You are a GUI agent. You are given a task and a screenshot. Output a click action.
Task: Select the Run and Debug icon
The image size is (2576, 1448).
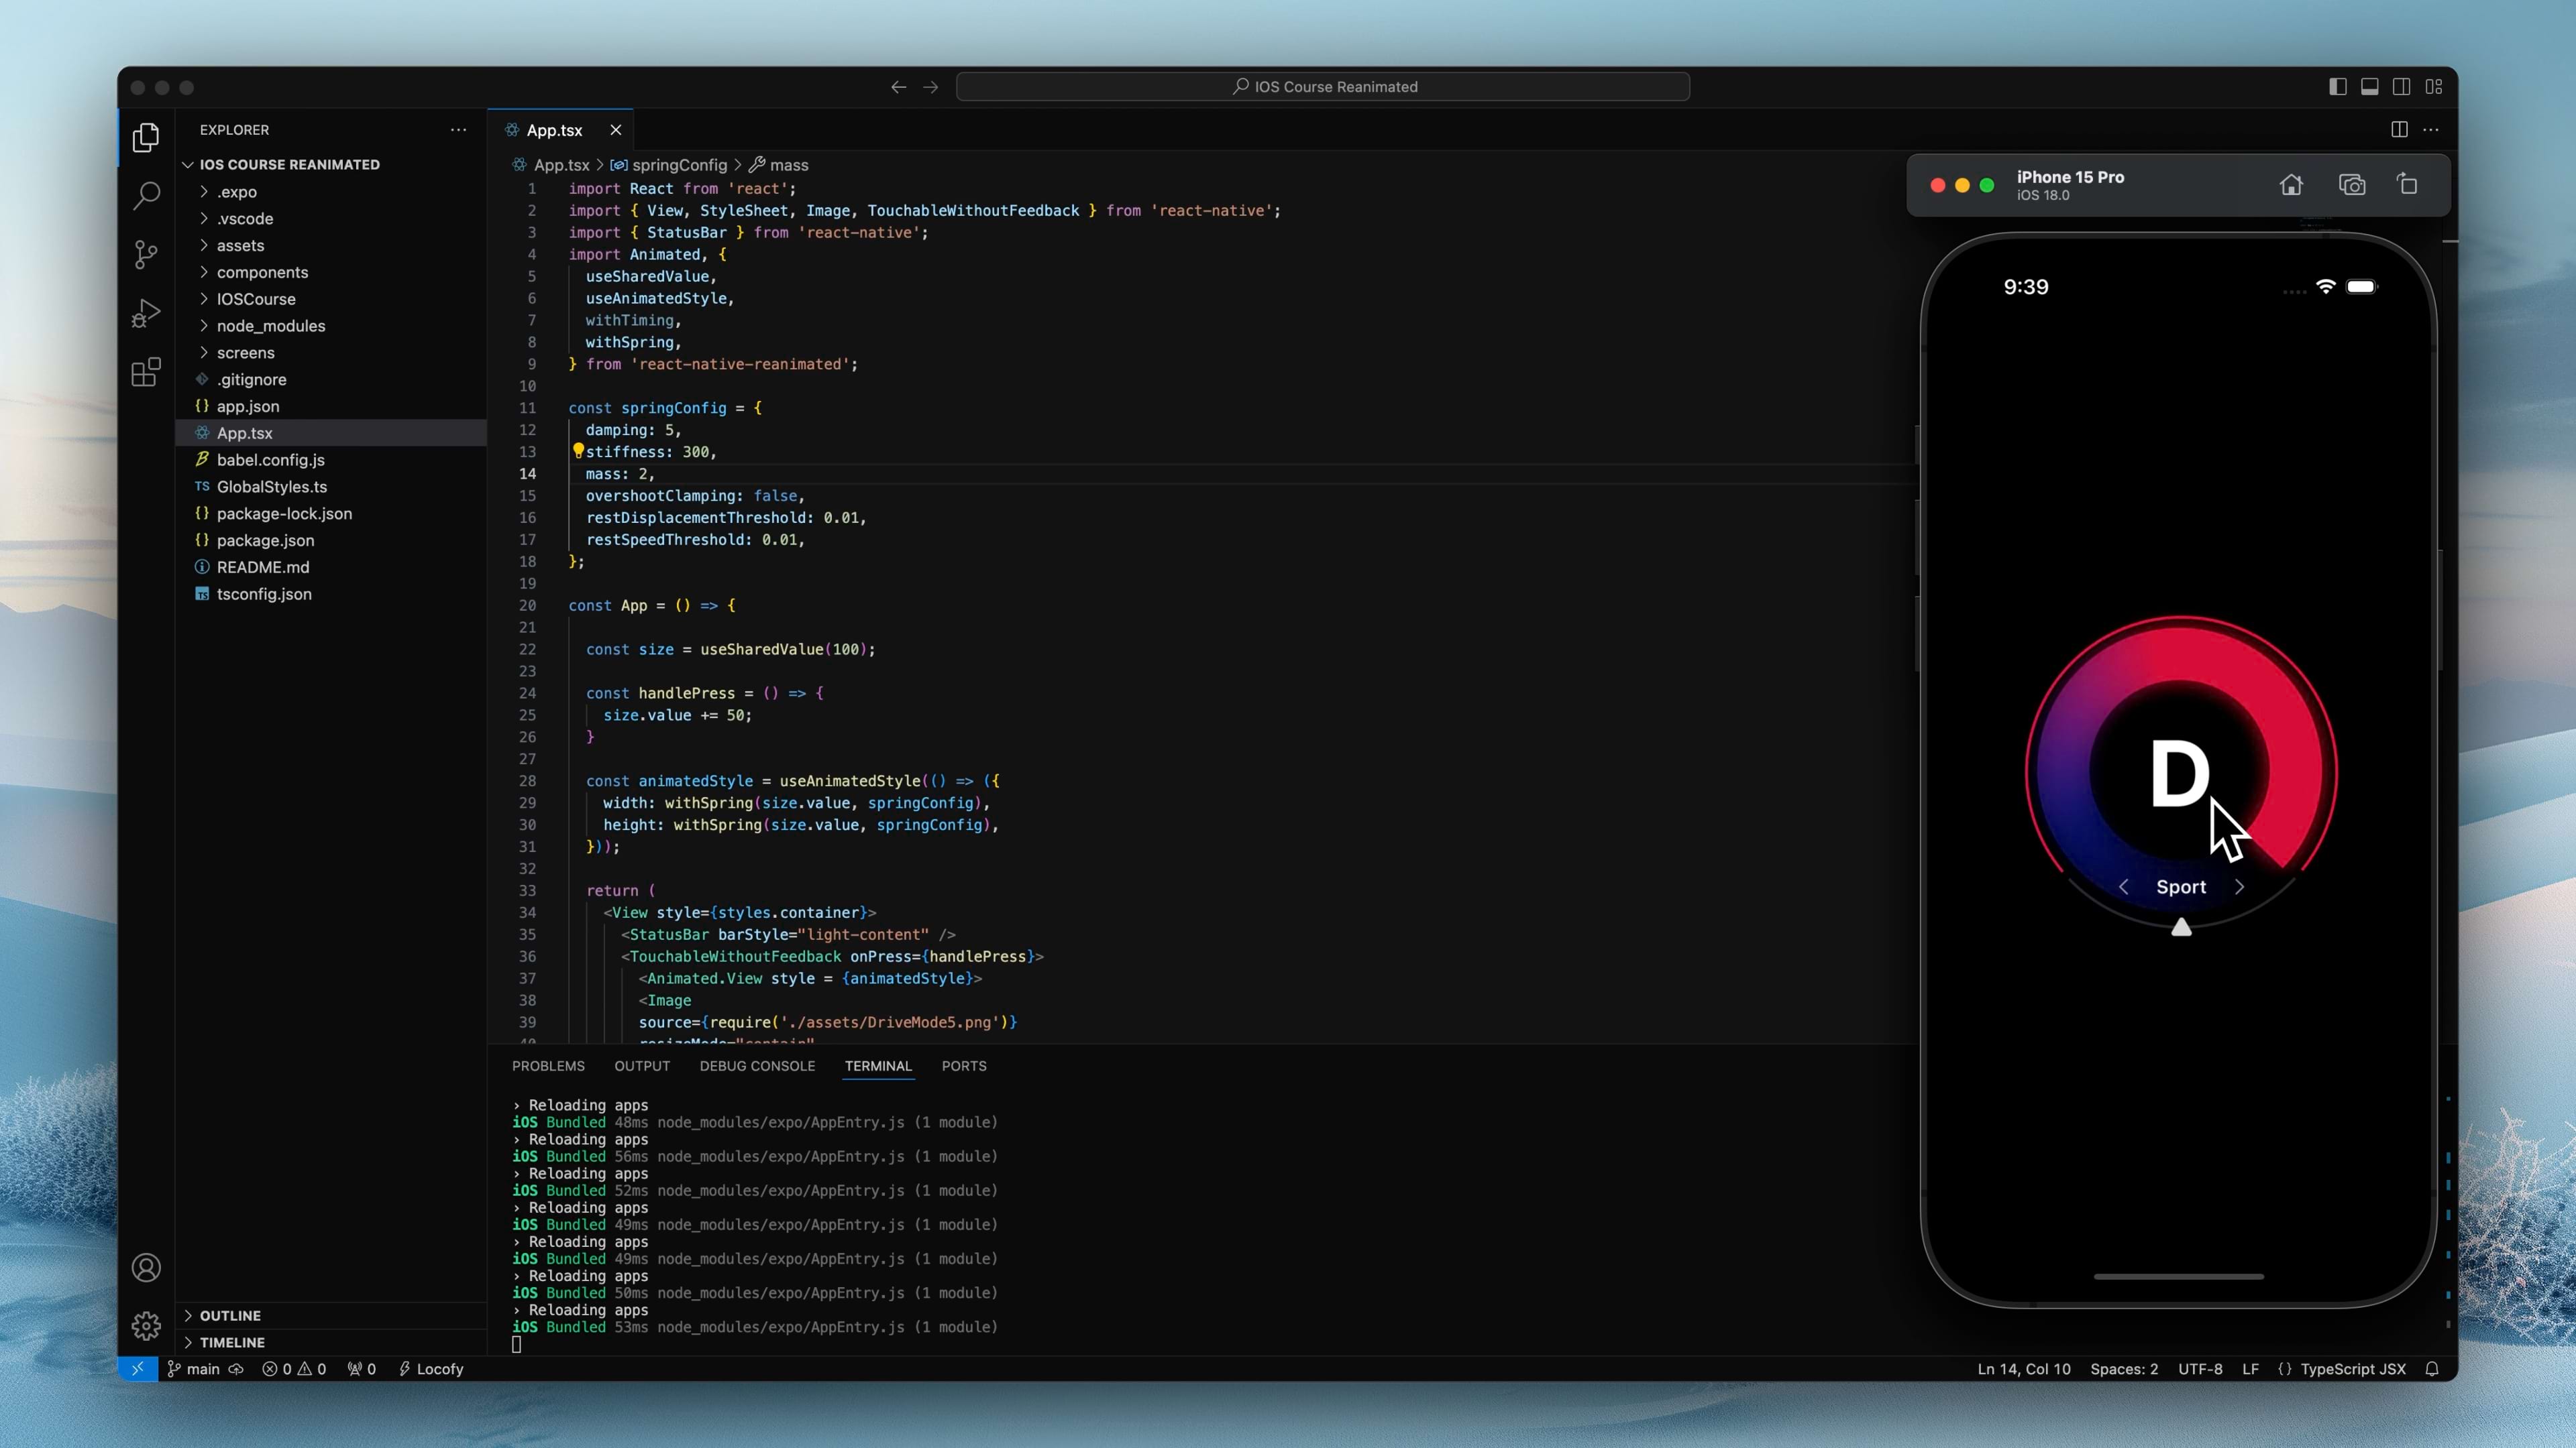[146, 313]
